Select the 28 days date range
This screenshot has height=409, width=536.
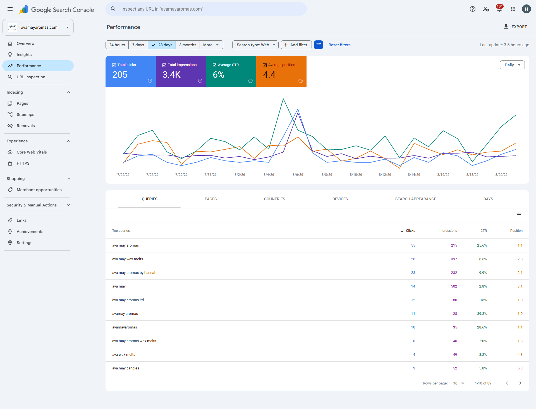(x=162, y=45)
